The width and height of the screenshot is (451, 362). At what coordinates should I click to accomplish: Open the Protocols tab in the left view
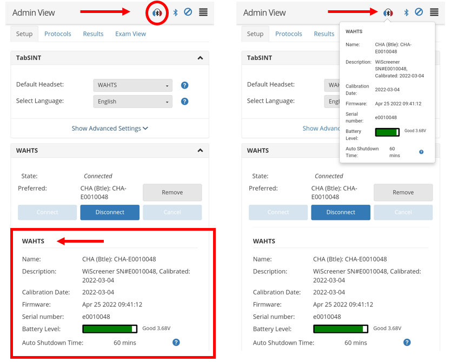pos(58,34)
